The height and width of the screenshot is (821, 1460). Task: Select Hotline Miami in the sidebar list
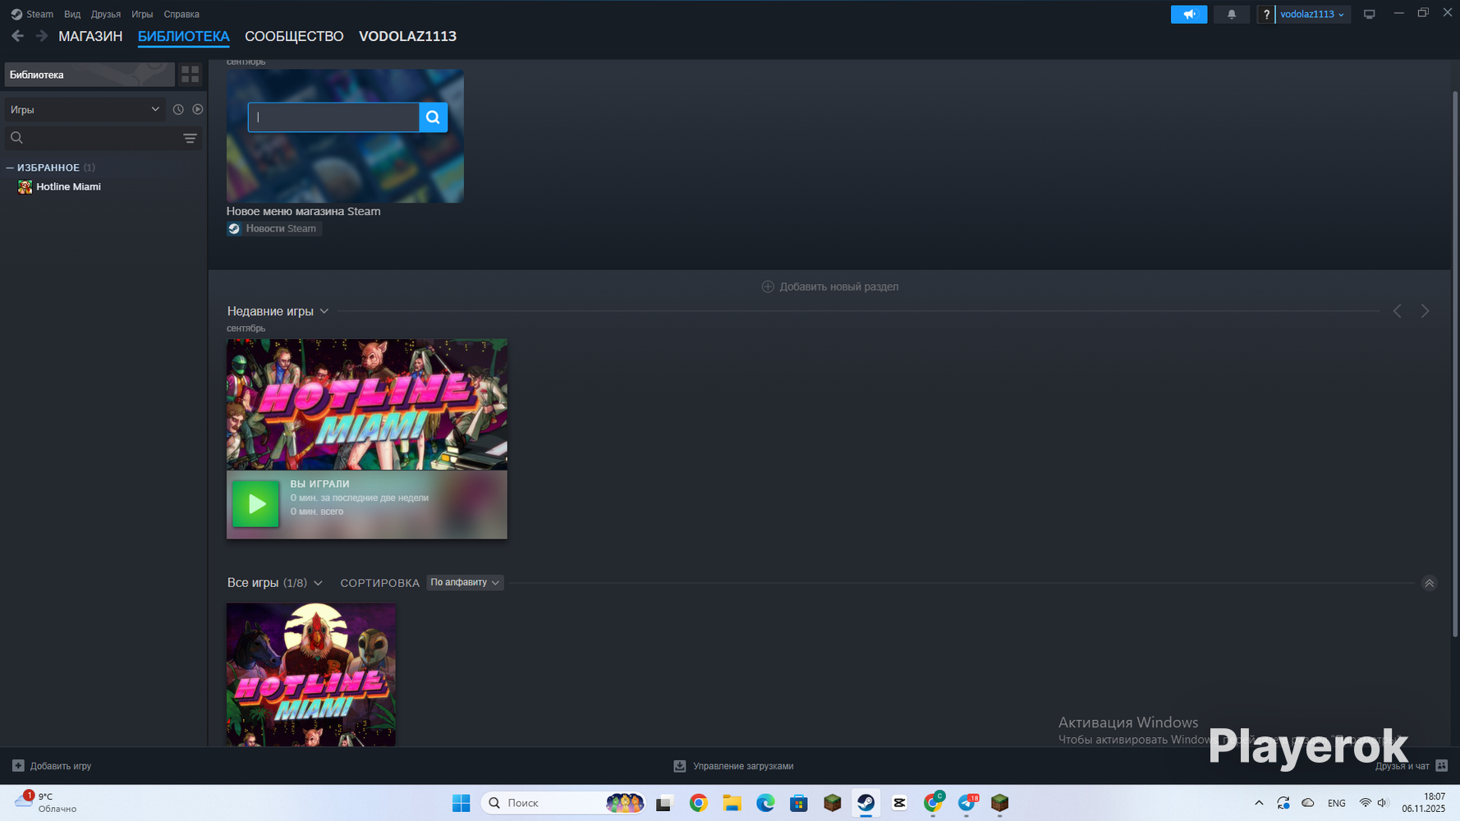click(x=68, y=187)
